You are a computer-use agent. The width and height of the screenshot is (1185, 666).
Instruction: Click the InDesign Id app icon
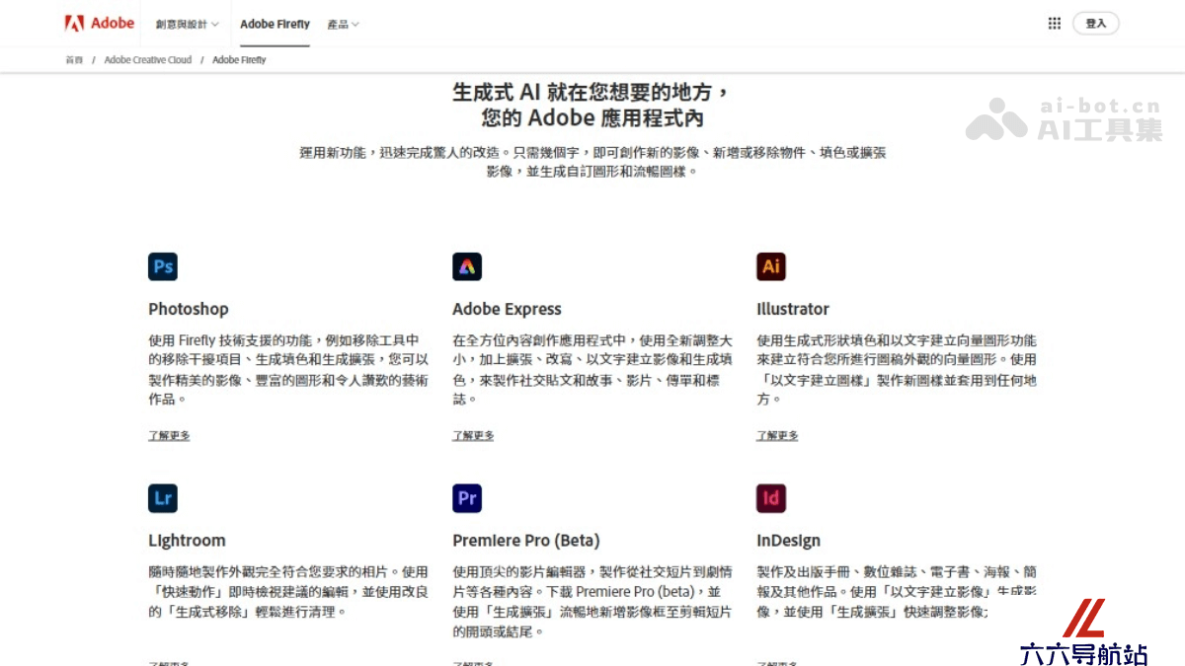point(771,498)
